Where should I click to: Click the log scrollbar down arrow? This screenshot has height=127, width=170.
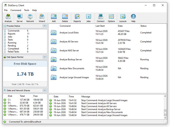[x=165, y=118]
